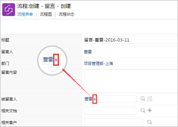The width and height of the screenshot is (178, 127).
Task: Click the 留言内容 text area
Action: 131,81
